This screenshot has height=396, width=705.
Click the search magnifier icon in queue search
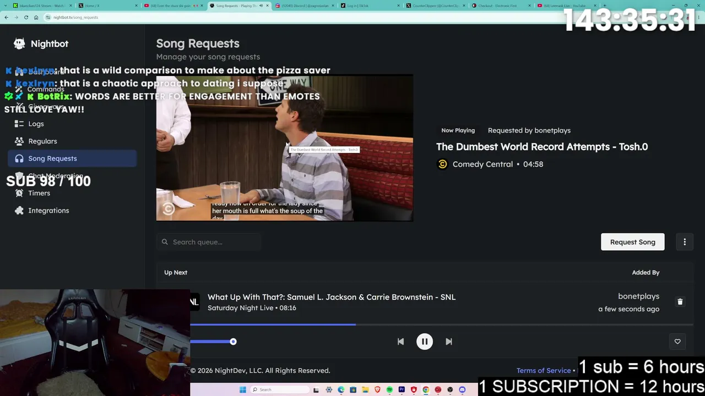tap(165, 242)
